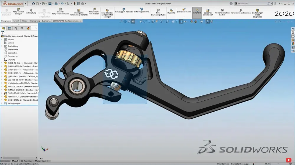
Task: Create a new document with the New icon
Action: tap(38, 4)
